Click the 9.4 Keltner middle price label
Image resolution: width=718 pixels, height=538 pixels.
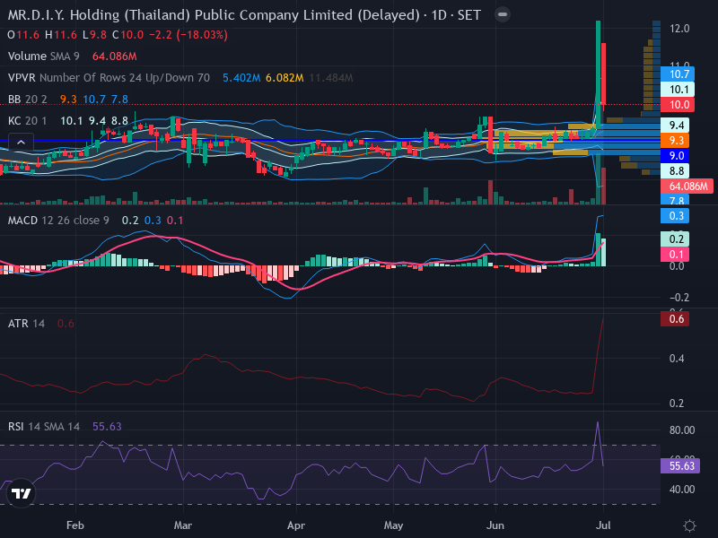tap(675, 126)
